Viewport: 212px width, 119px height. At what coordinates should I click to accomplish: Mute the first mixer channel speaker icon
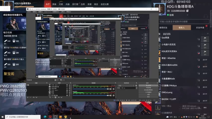111,89
